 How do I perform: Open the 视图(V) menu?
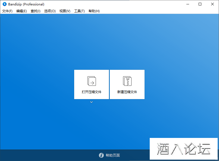[x=65, y=11]
